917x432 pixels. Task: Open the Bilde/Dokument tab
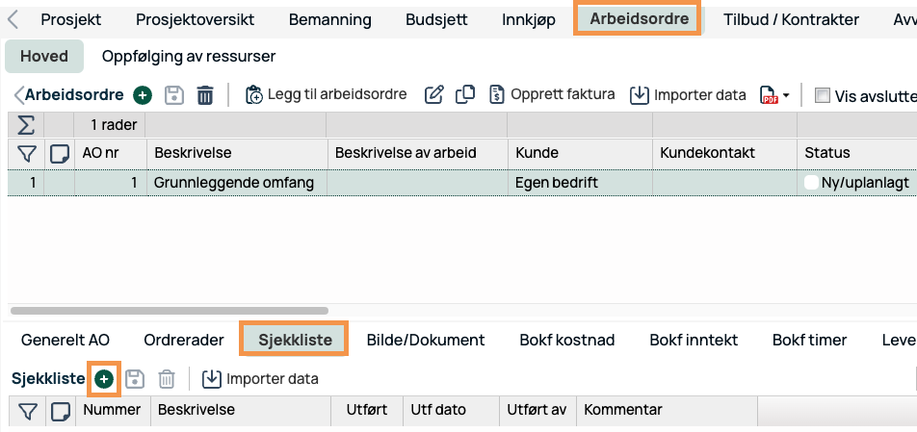tap(426, 340)
